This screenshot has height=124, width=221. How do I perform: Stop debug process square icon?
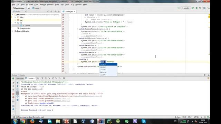(x=13, y=90)
